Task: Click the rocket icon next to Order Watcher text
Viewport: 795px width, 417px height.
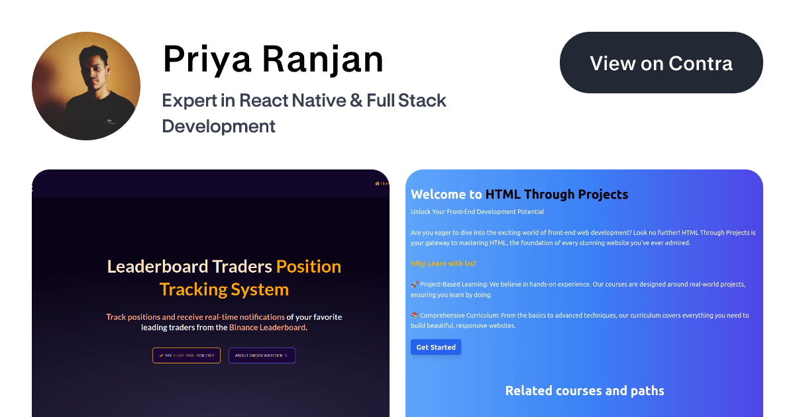Action: click(286, 355)
